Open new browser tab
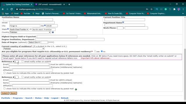This screenshot has height=104, width=186. click(69, 5)
